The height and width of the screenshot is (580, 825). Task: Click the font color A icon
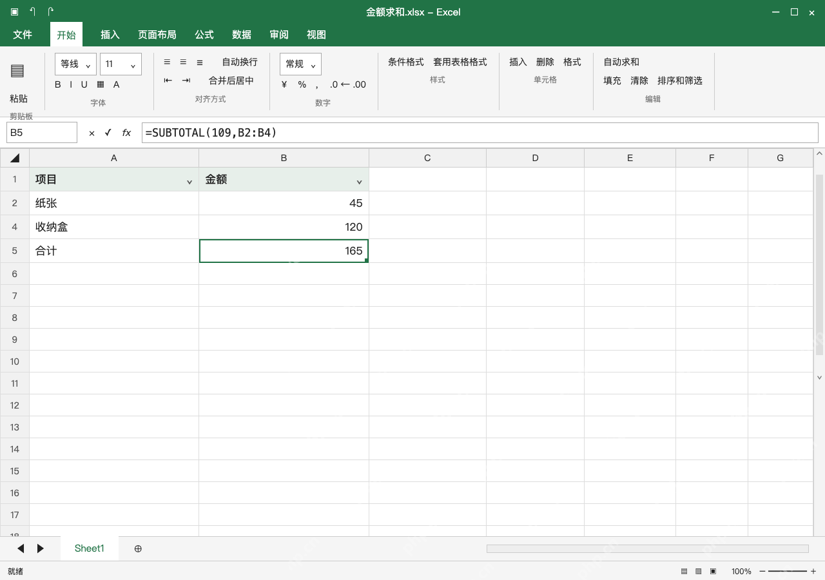click(x=117, y=84)
